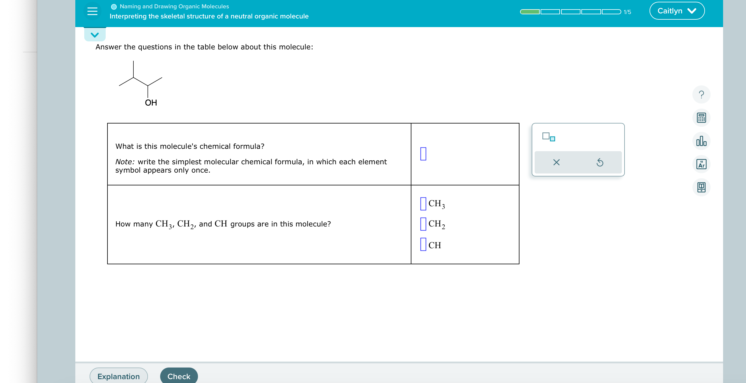This screenshot has width=746, height=383.
Task: Open the bar chart data tool
Action: (701, 141)
